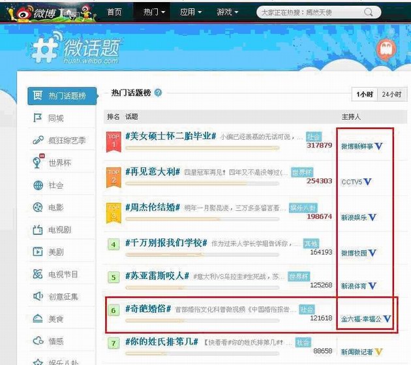
Task: Click the 情感 heart-cloud icon
Action: pyautogui.click(x=38, y=341)
